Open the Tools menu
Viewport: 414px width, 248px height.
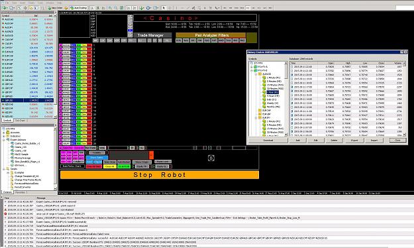point(40,3)
